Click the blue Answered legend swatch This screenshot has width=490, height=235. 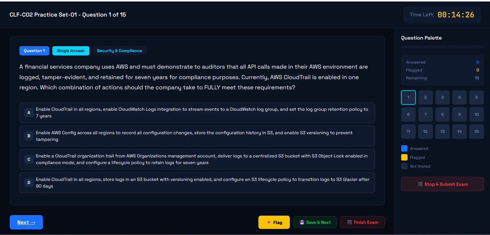point(404,149)
